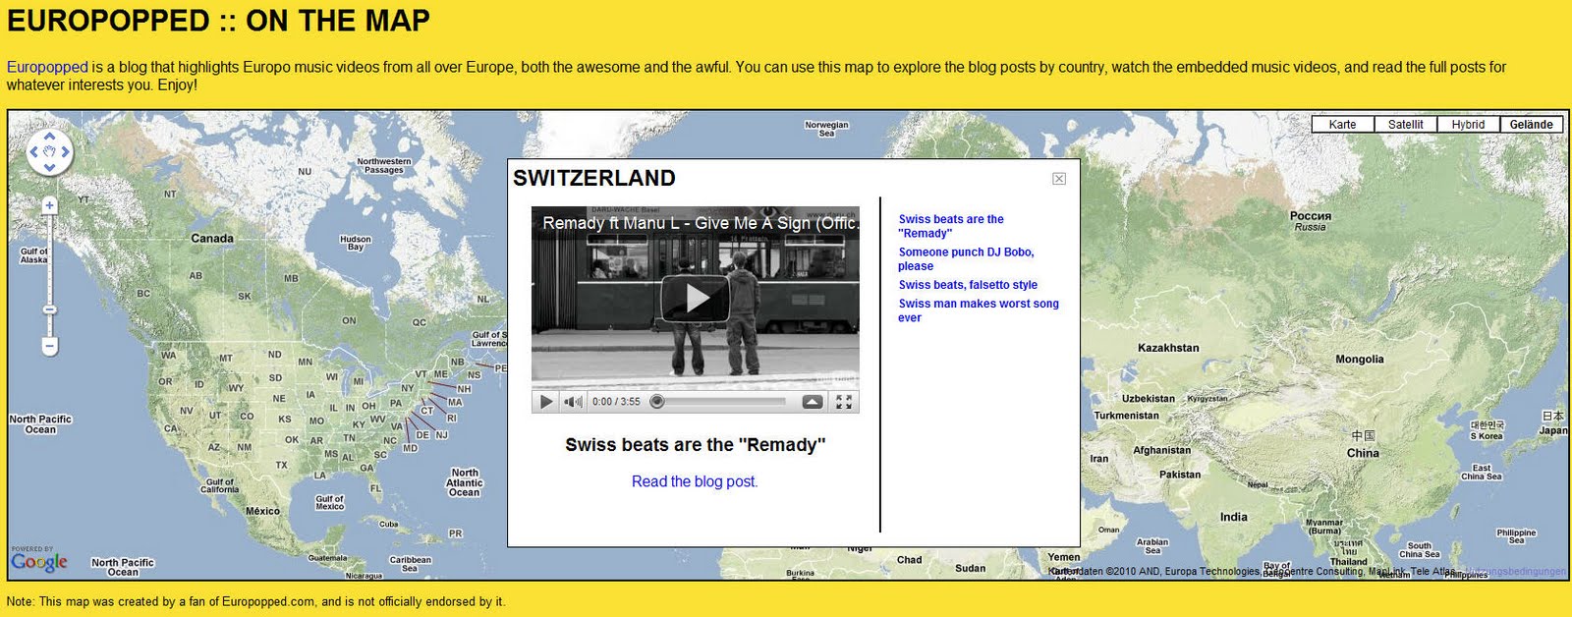The height and width of the screenshot is (617, 1572).
Task: Click the zoom slider handle on map
Action: pos(49,309)
